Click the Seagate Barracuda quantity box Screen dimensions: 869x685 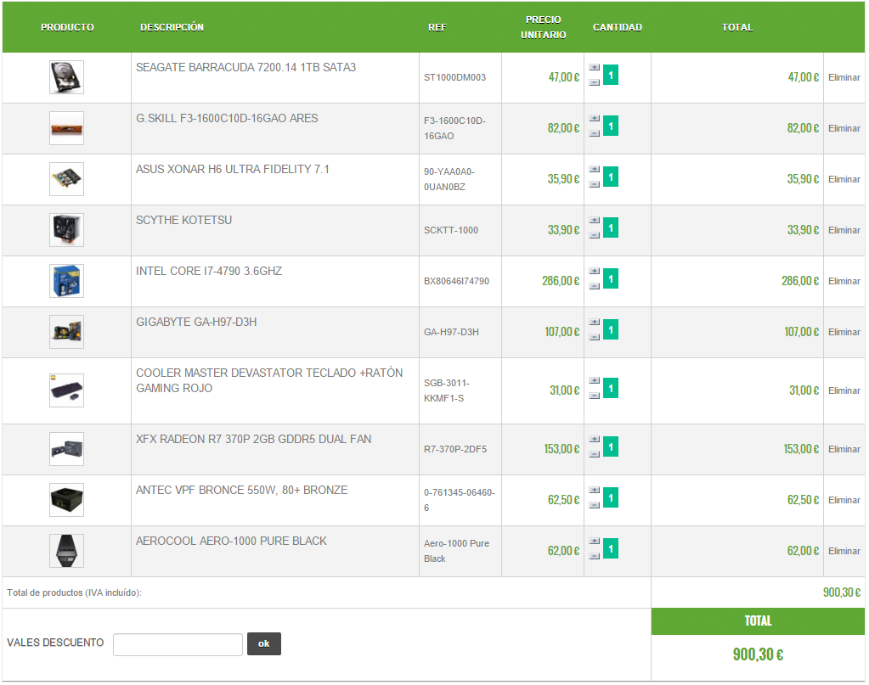pos(611,76)
